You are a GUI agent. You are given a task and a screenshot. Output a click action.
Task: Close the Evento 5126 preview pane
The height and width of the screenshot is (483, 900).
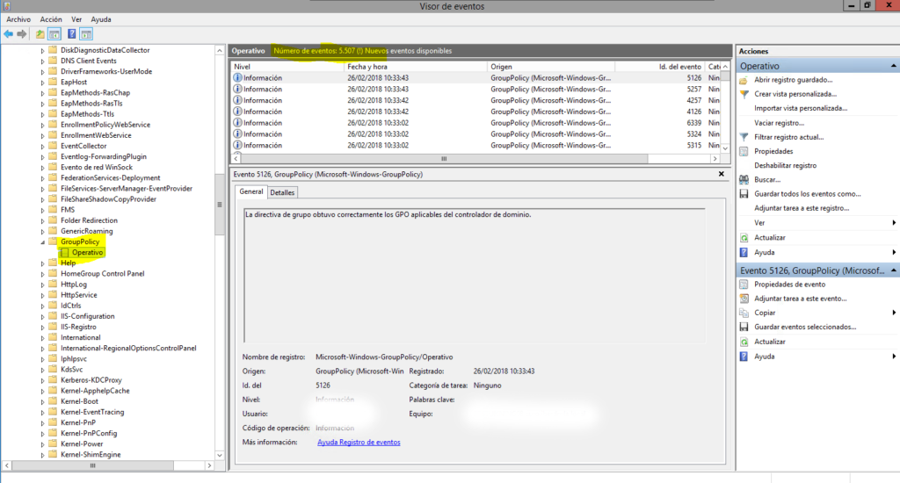(722, 174)
